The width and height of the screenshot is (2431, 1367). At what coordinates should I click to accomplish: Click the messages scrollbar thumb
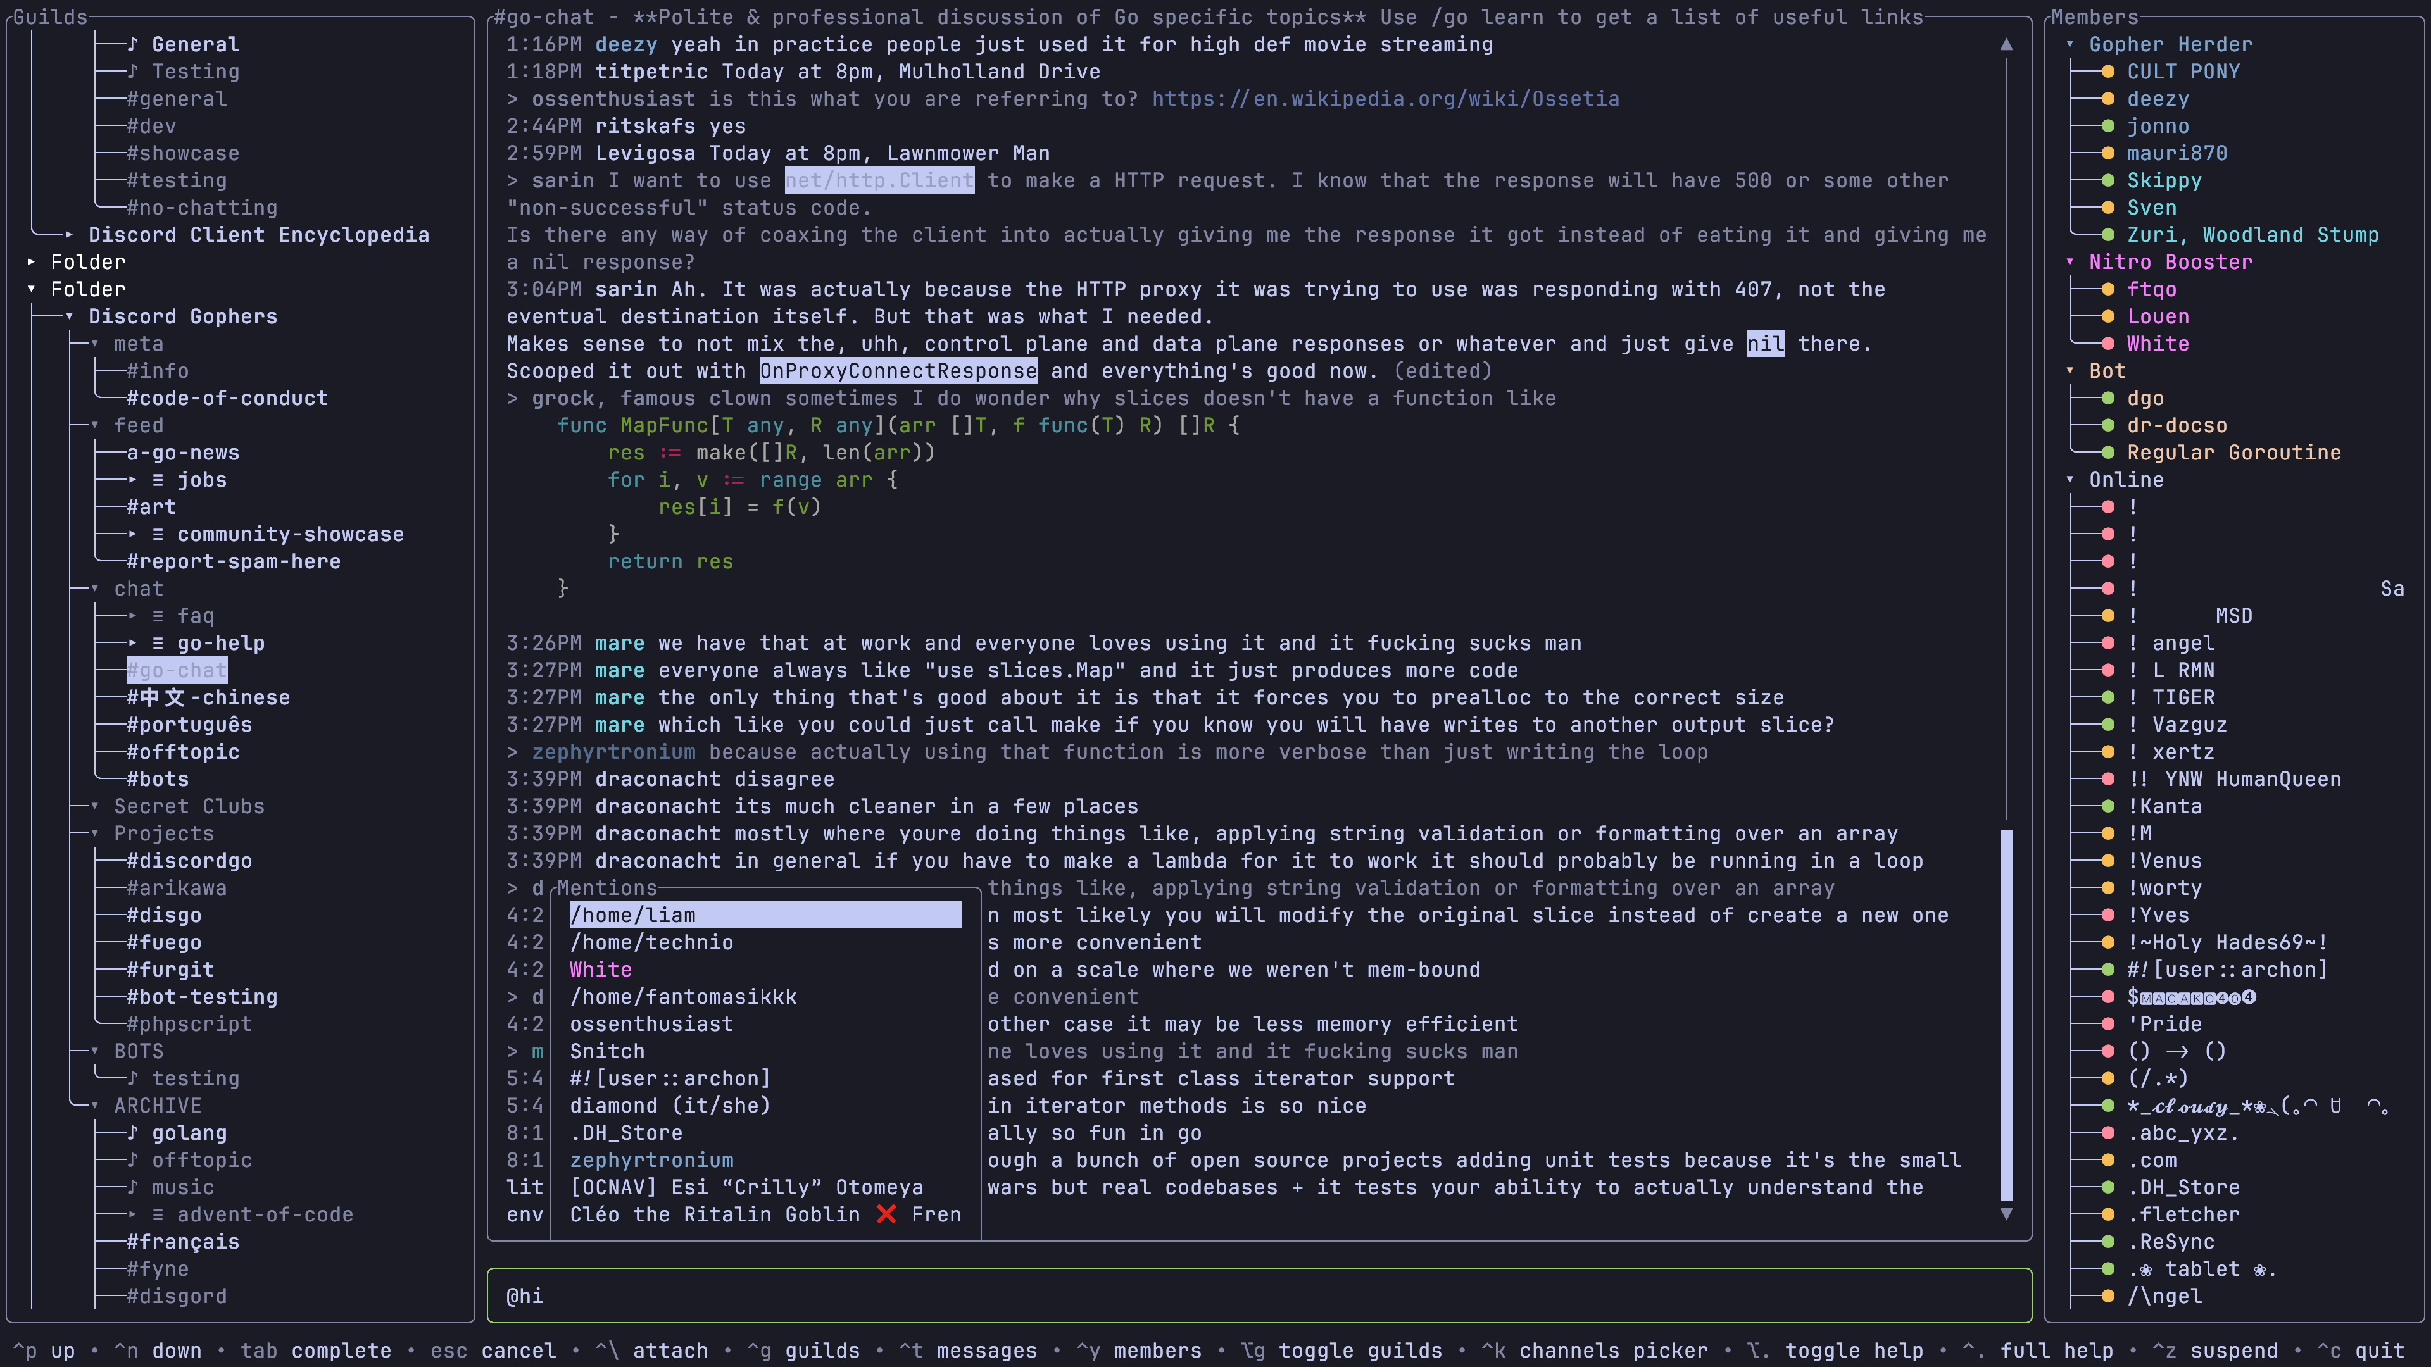[x=2006, y=1014]
